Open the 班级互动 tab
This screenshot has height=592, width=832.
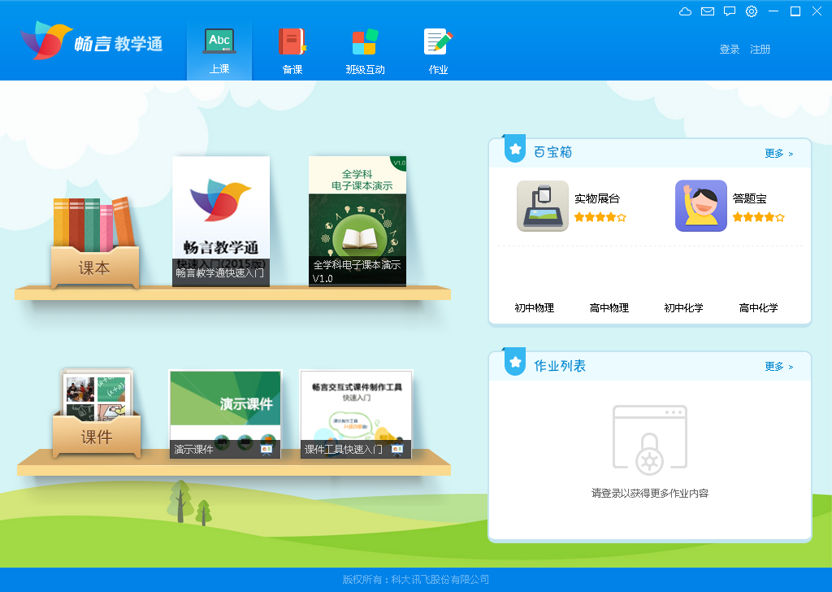click(x=365, y=51)
